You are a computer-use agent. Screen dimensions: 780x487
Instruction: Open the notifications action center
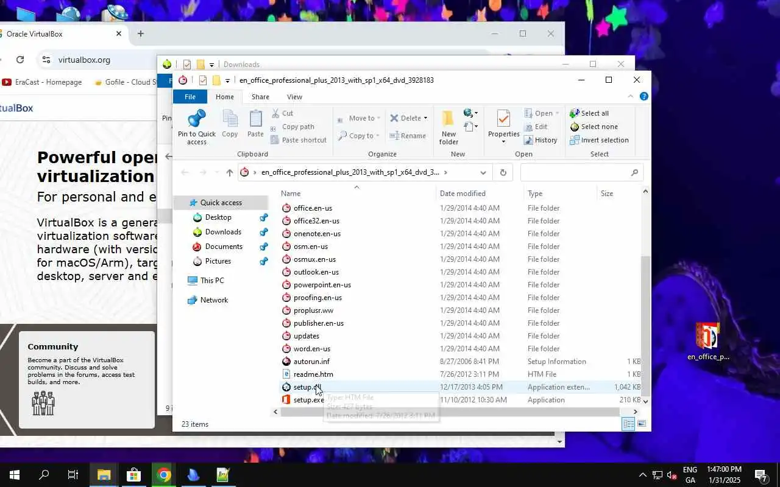point(760,475)
